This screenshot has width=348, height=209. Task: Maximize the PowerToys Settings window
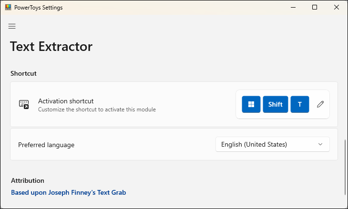[x=315, y=7]
